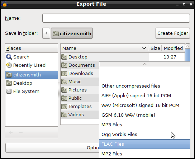Click the citizensmith path button
Screen dimensions: 195x159
pyautogui.click(x=72, y=33)
